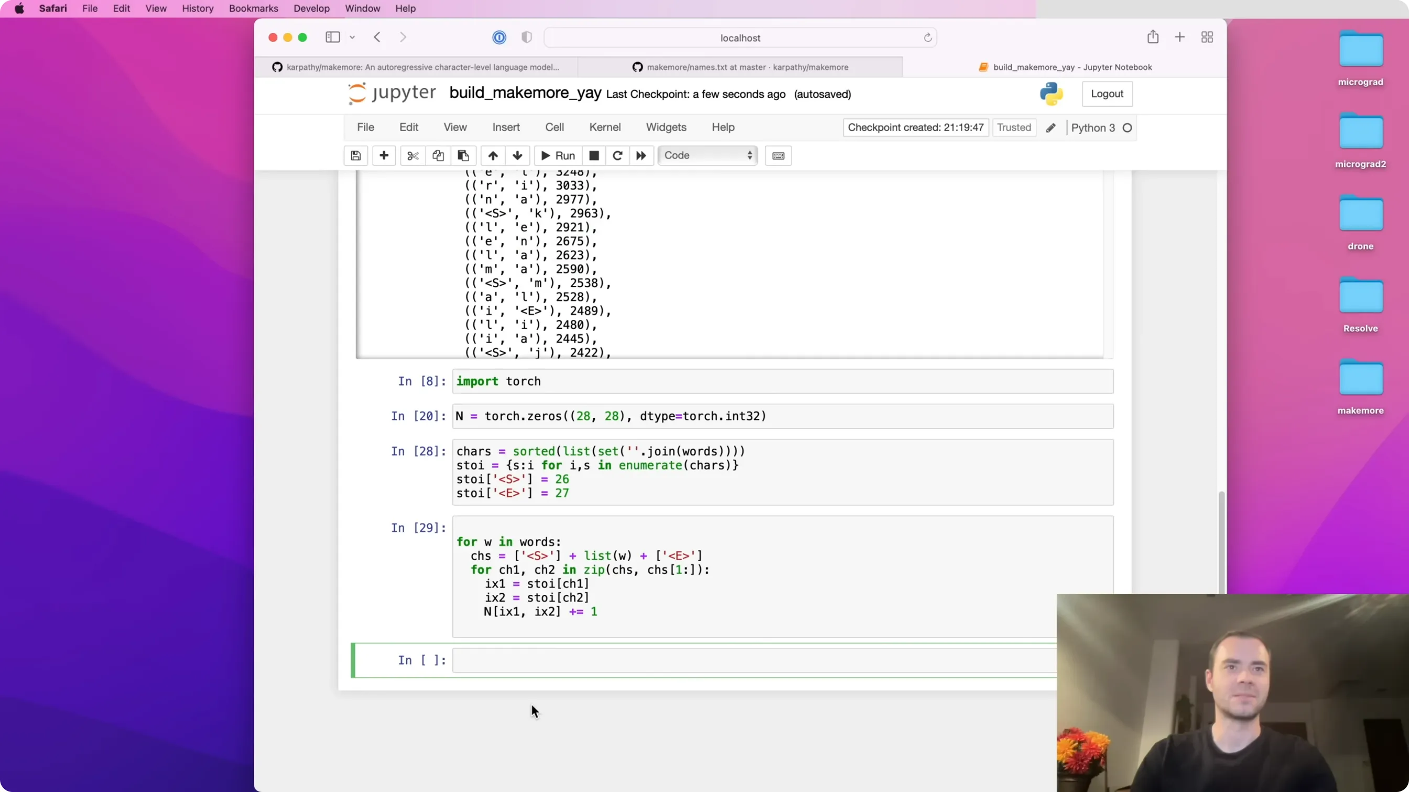Click the Jupyter logo
The image size is (1409, 792).
(x=392, y=93)
